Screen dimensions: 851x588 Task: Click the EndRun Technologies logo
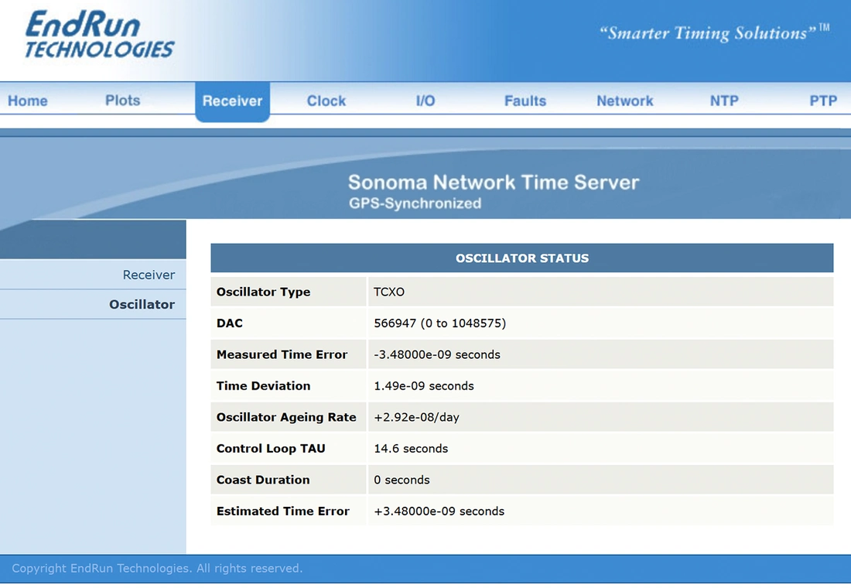pyautogui.click(x=99, y=34)
